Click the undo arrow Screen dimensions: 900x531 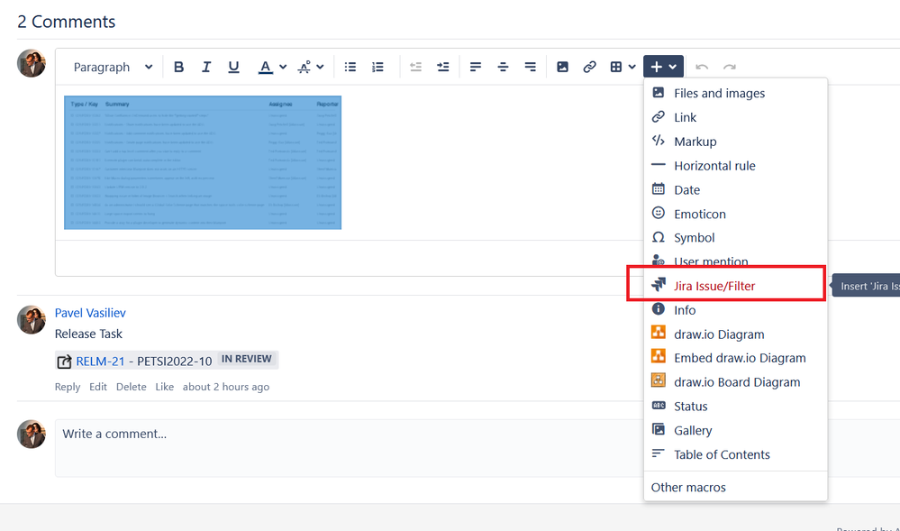[702, 68]
